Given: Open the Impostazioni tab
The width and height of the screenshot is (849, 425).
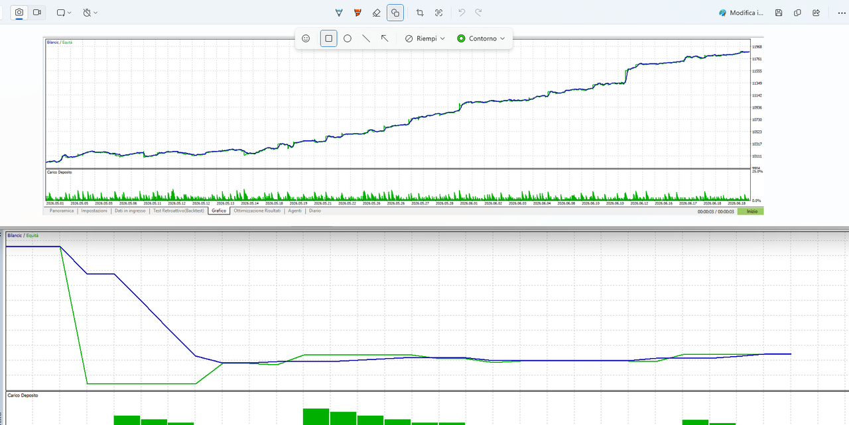Looking at the screenshot, I should point(94,211).
